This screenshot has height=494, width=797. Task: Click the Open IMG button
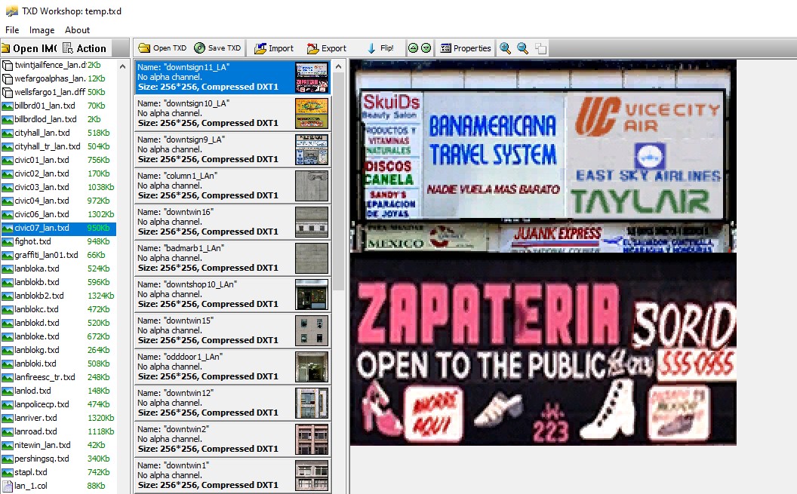[x=29, y=48]
